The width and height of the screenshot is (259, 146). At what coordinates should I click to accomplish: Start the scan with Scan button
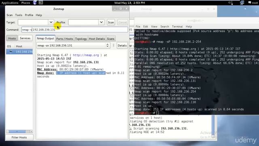point(111,22)
